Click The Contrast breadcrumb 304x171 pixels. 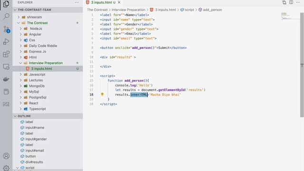coord(97,9)
